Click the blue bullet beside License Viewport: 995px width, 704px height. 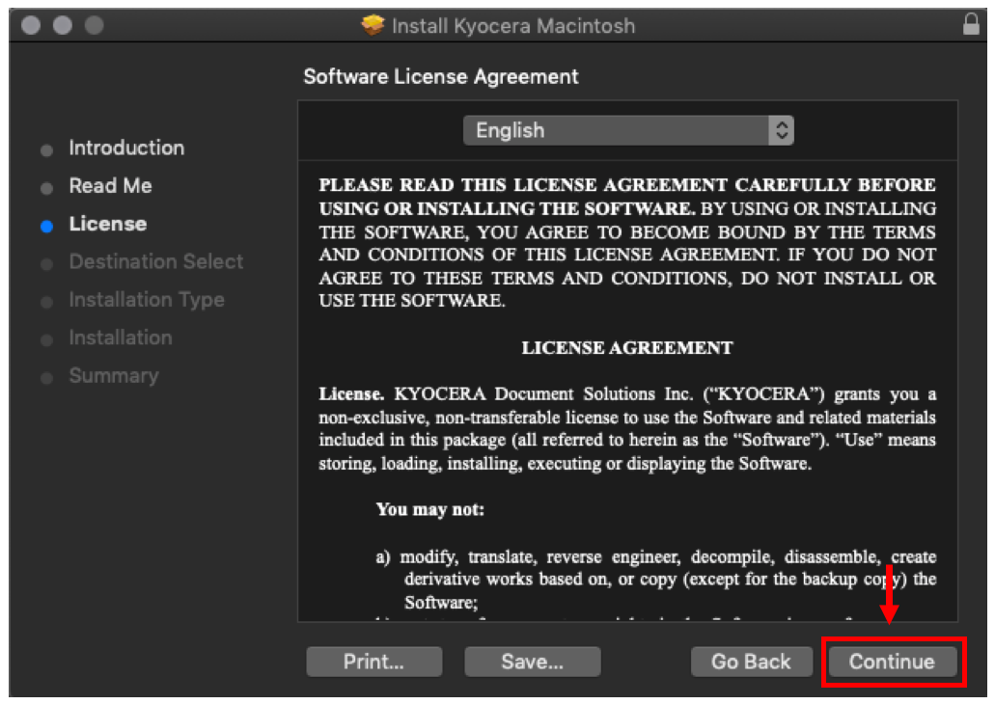point(46,226)
